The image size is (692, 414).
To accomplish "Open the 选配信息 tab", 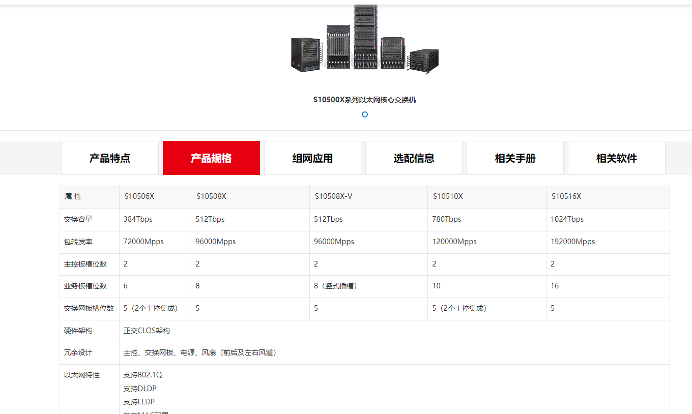I will (414, 158).
